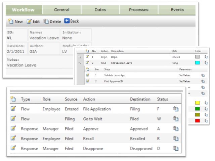Viewport: 215px width, 161px height.
Task: Click the revision date 2/1/2011
Action: click(15, 52)
